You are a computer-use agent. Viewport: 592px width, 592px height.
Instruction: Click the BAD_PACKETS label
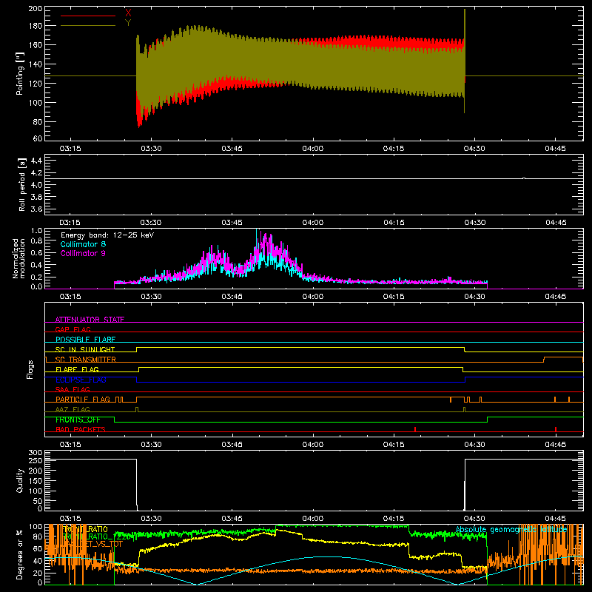[81, 429]
